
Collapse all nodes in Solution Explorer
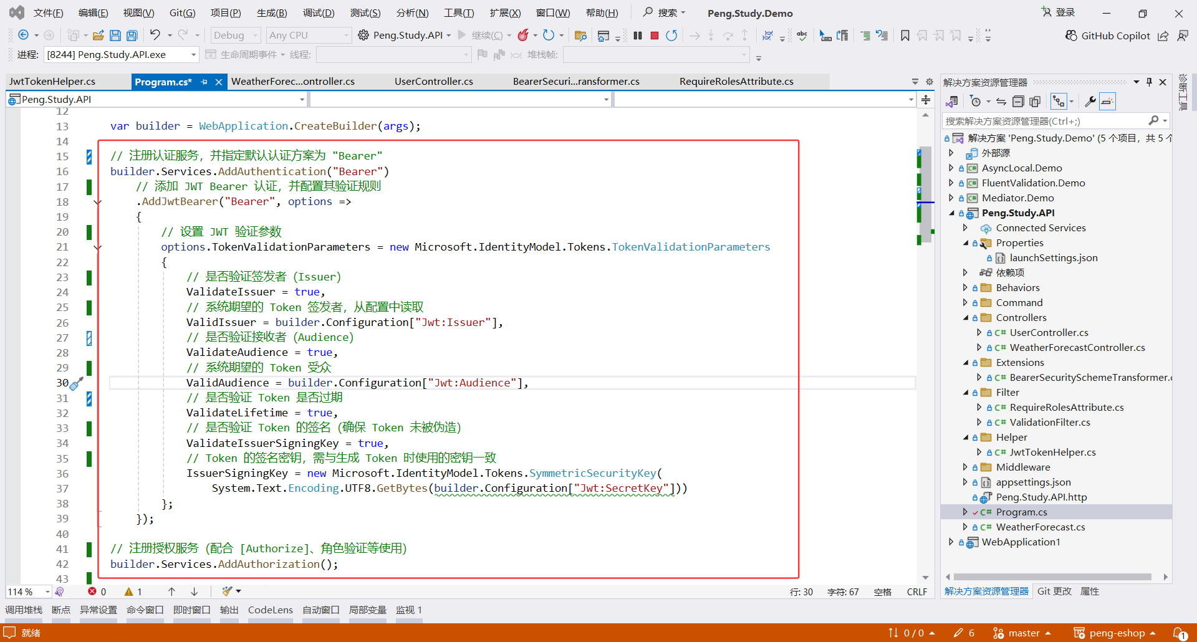point(1018,102)
